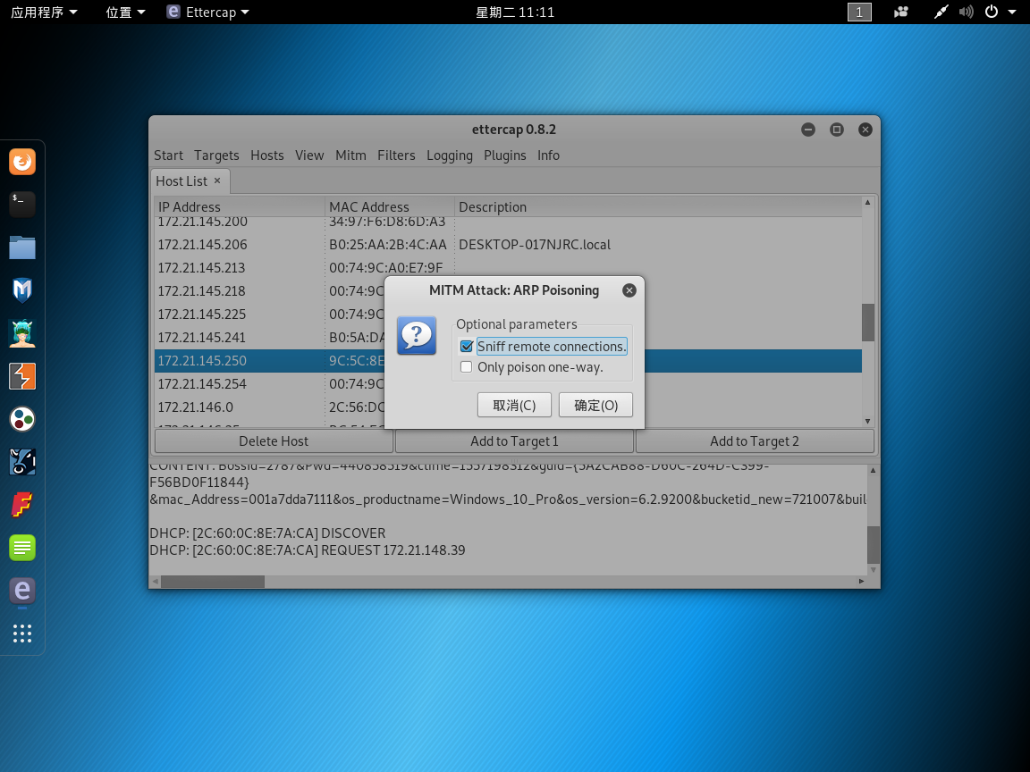The image size is (1030, 772).
Task: Enable Only poison one-way
Action: pos(466,366)
